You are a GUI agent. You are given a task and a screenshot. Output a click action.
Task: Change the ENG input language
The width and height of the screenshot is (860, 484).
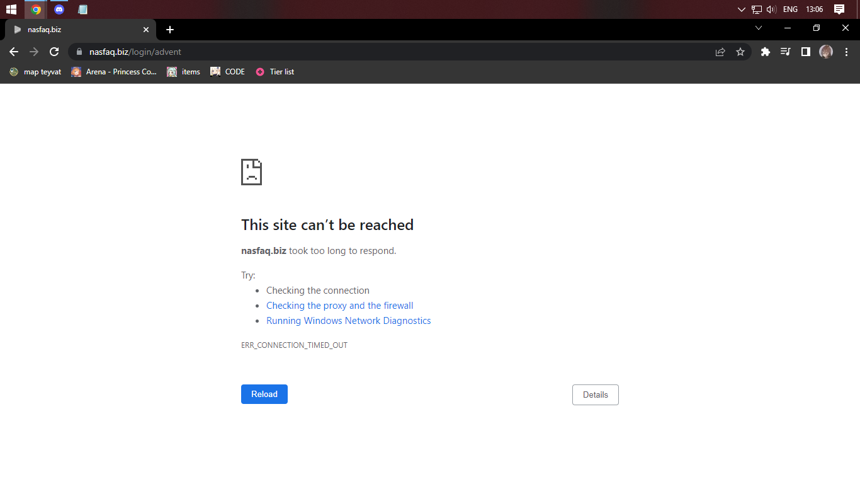pyautogui.click(x=790, y=9)
